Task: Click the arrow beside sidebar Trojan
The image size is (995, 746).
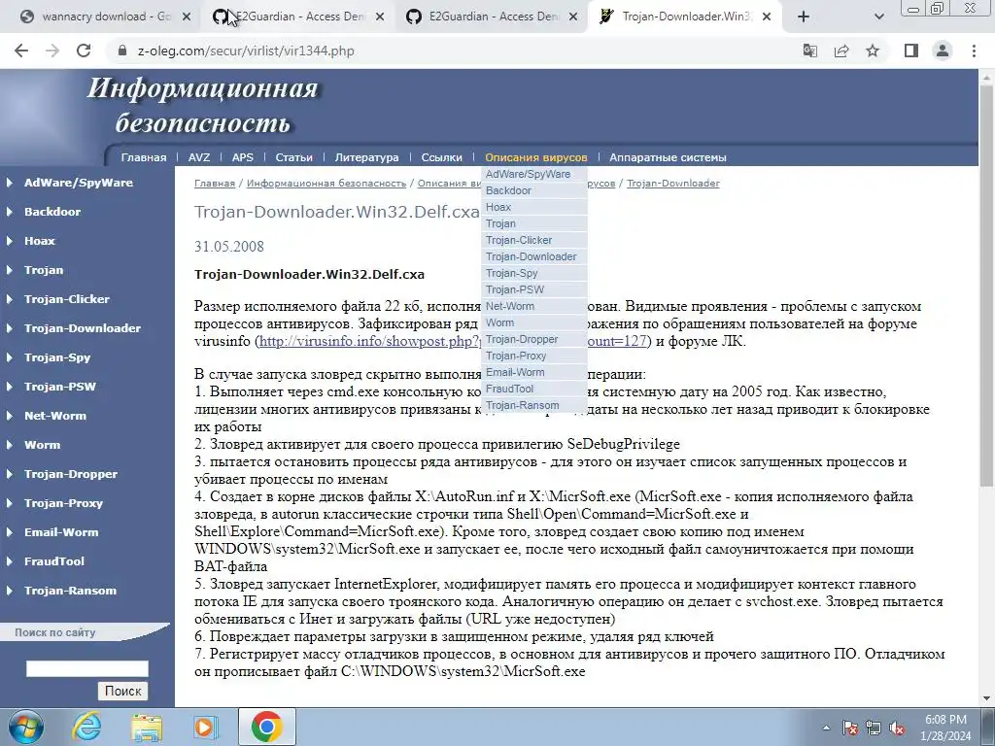Action: pos(10,270)
